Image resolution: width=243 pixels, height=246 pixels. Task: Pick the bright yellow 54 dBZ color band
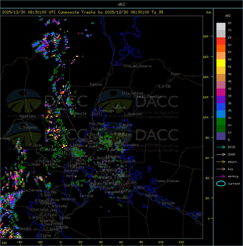pyautogui.click(x=221, y=63)
